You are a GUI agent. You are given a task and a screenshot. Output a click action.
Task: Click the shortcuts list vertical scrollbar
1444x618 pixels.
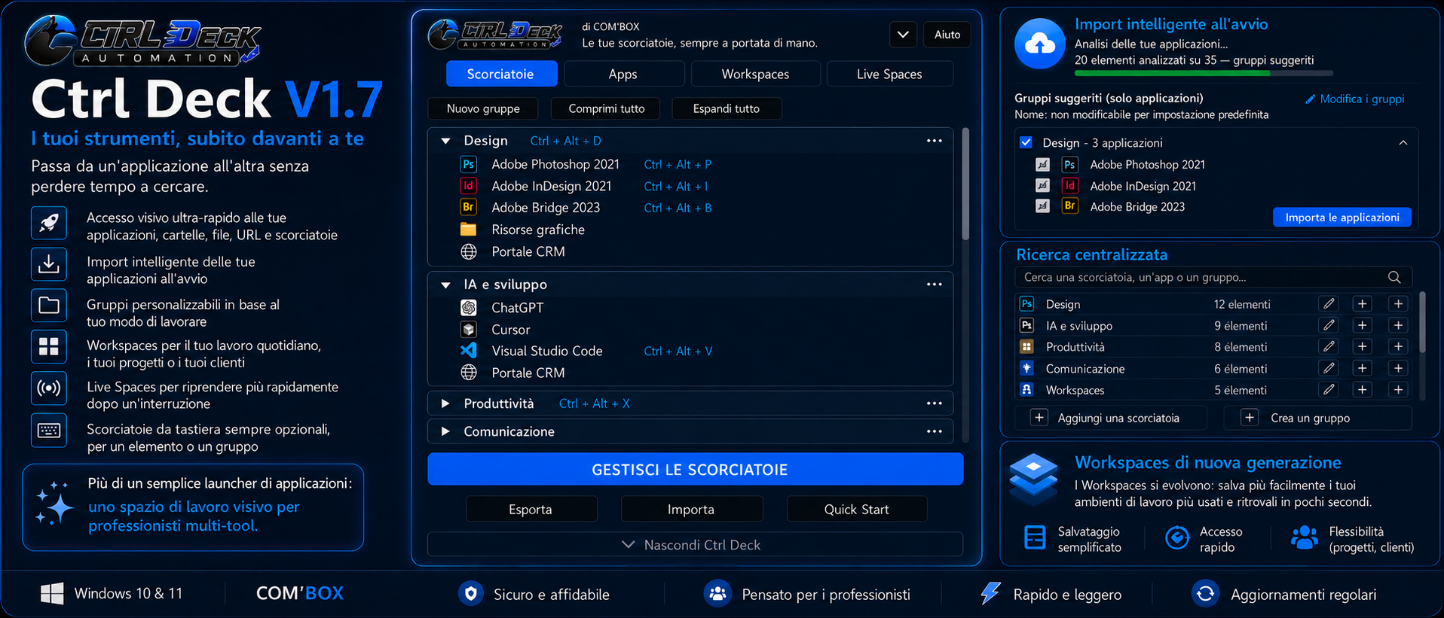[965, 184]
